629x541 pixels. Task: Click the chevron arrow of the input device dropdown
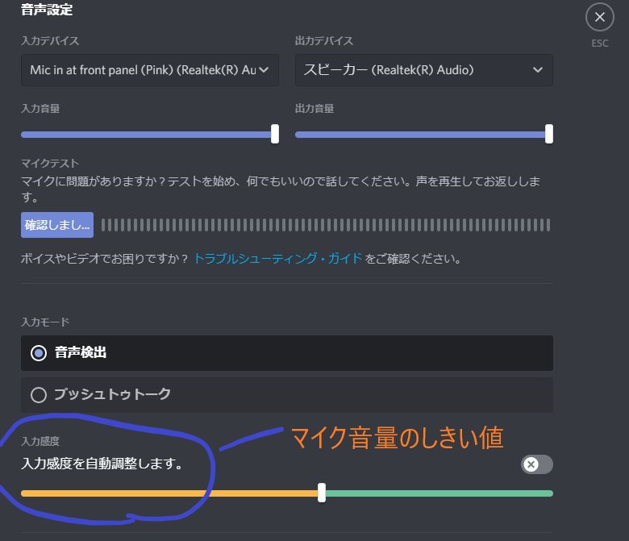point(264,70)
